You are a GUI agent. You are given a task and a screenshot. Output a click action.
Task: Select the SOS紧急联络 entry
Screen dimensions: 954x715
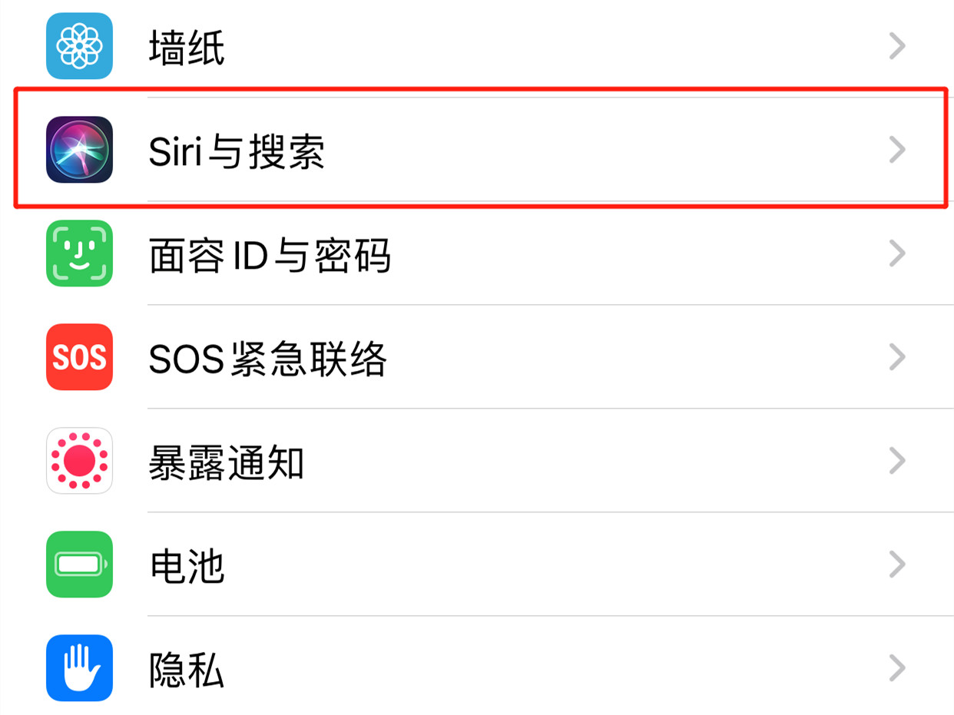point(477,357)
